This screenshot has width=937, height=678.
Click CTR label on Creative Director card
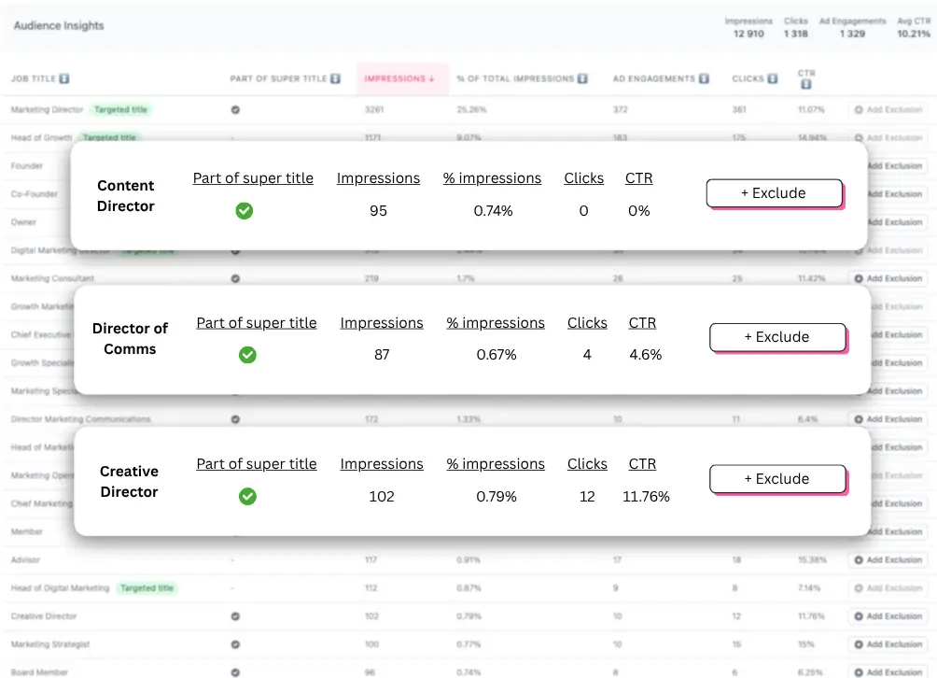tap(642, 464)
